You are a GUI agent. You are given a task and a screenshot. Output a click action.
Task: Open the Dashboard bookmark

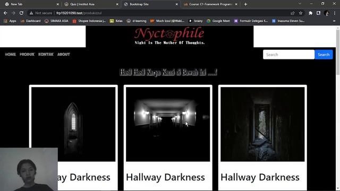(x=31, y=21)
